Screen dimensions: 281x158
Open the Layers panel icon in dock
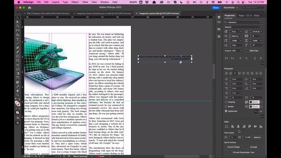coord(219,17)
